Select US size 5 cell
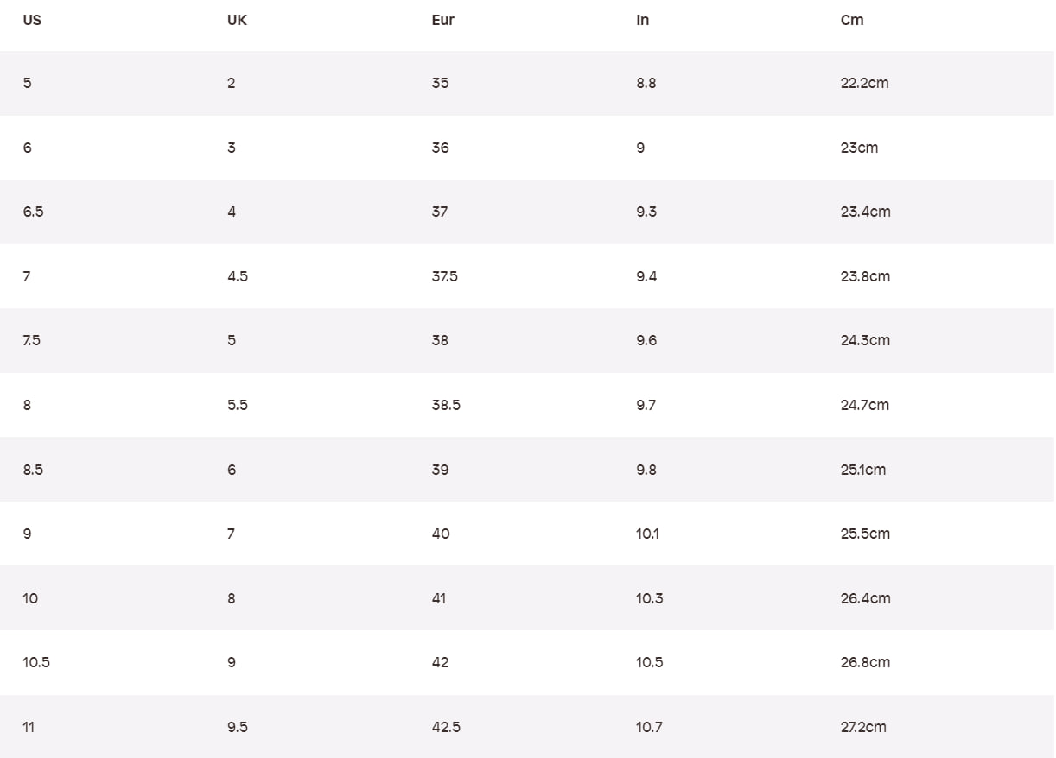 point(28,83)
